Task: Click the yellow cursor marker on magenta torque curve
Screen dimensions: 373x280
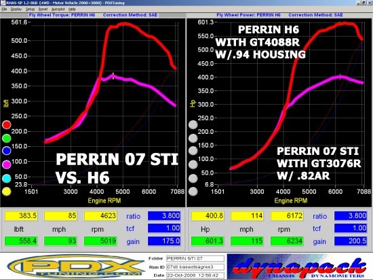Action: coord(113,76)
